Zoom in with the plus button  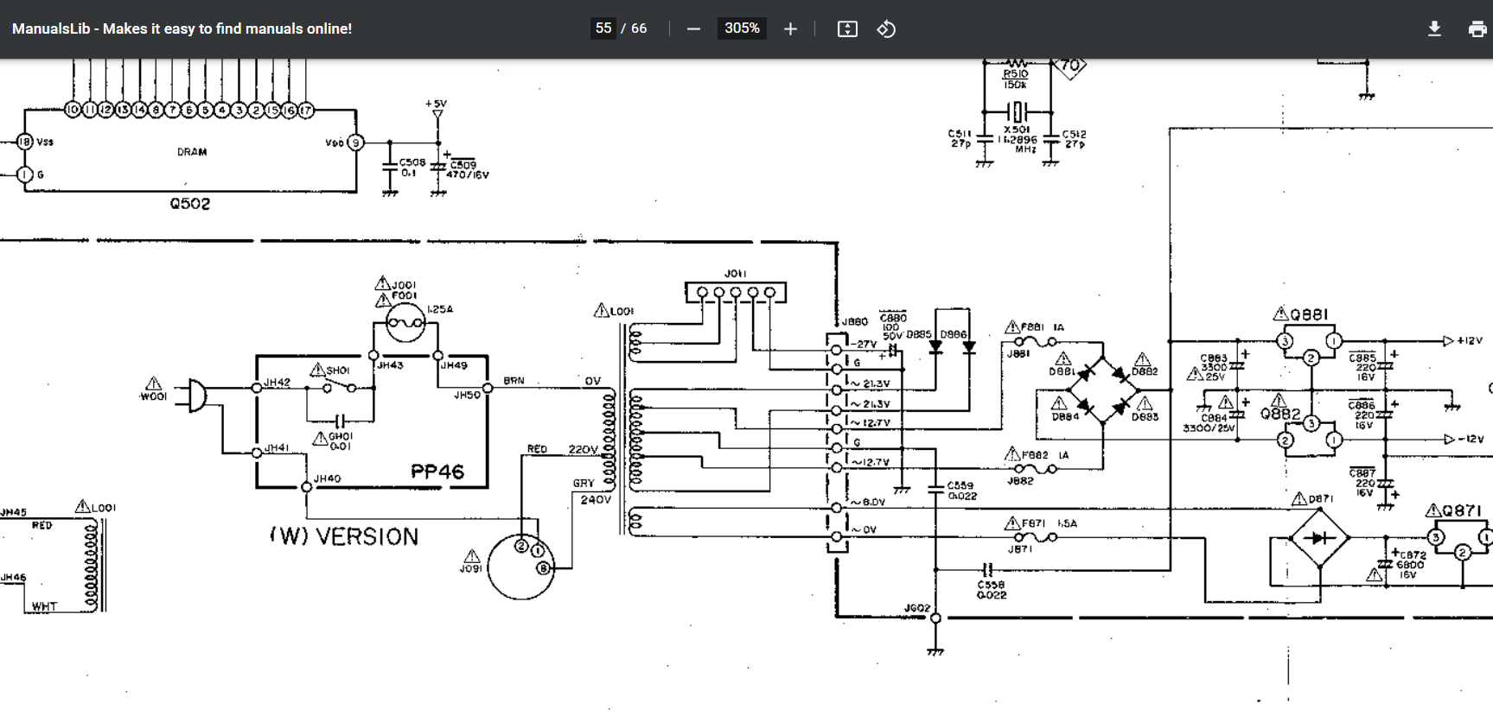790,28
